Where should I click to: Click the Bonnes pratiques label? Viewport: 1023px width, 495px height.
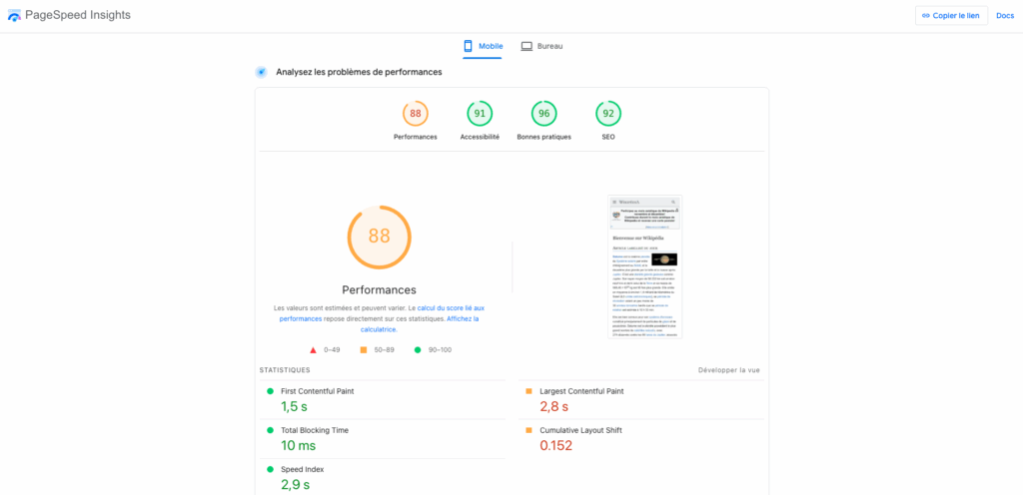click(x=543, y=137)
